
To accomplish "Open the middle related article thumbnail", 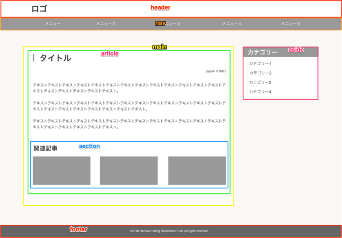I will coord(128,171).
